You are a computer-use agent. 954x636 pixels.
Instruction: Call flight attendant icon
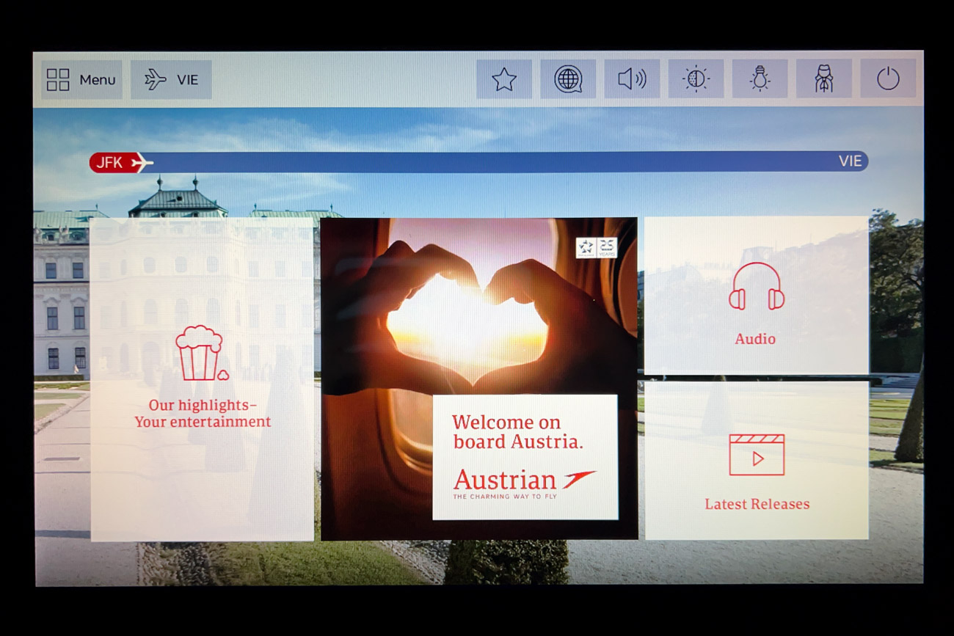pos(824,79)
